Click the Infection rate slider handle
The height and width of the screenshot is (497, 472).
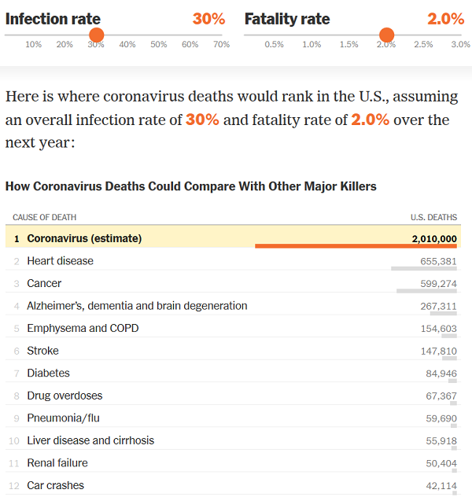(x=96, y=35)
